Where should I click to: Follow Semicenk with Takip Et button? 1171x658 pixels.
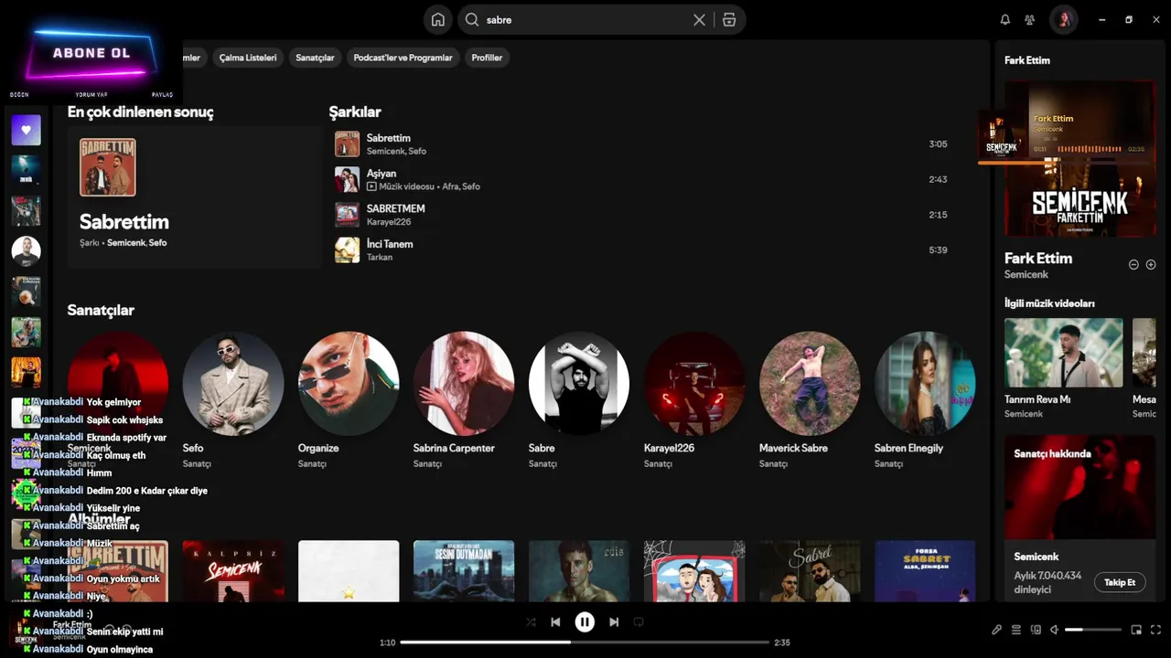click(1120, 582)
